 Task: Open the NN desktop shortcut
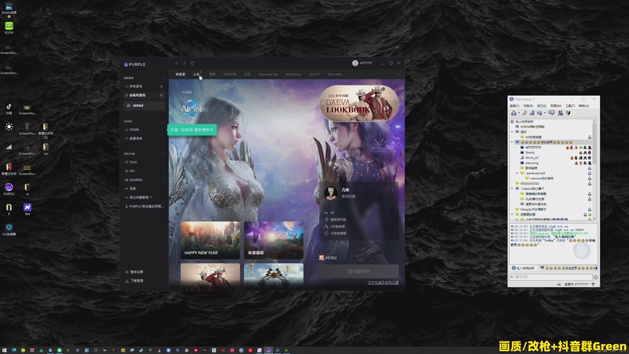point(28,208)
